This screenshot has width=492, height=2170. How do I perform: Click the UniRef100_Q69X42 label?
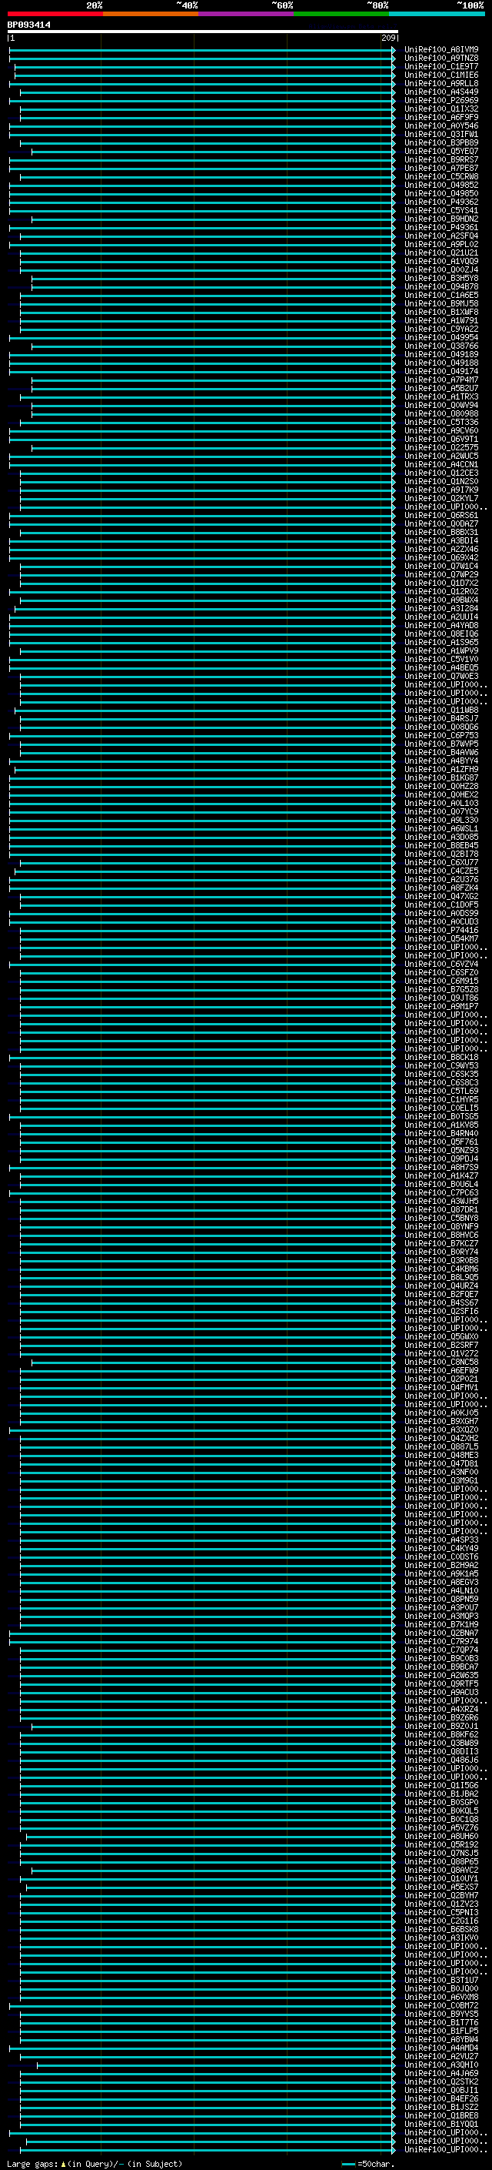(441, 557)
